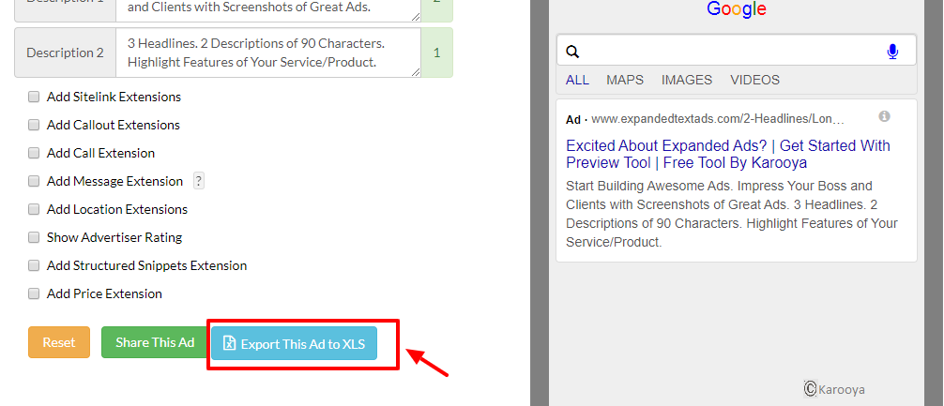Click the ad description text in preview
Viewport: 944px width, 406px height.
coord(732,214)
